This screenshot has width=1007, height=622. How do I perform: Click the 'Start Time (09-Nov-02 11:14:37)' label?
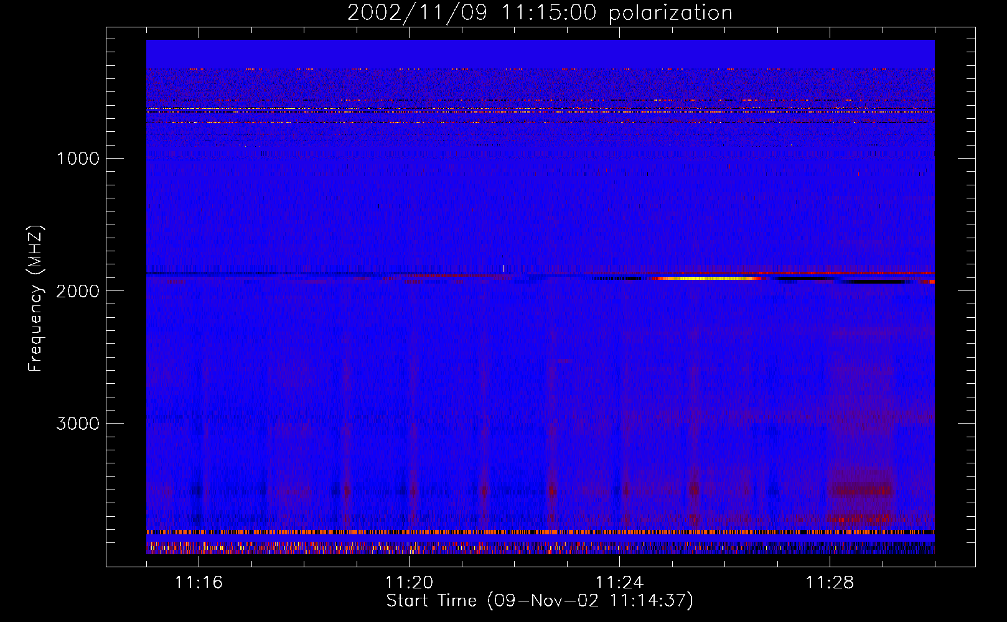click(x=540, y=600)
